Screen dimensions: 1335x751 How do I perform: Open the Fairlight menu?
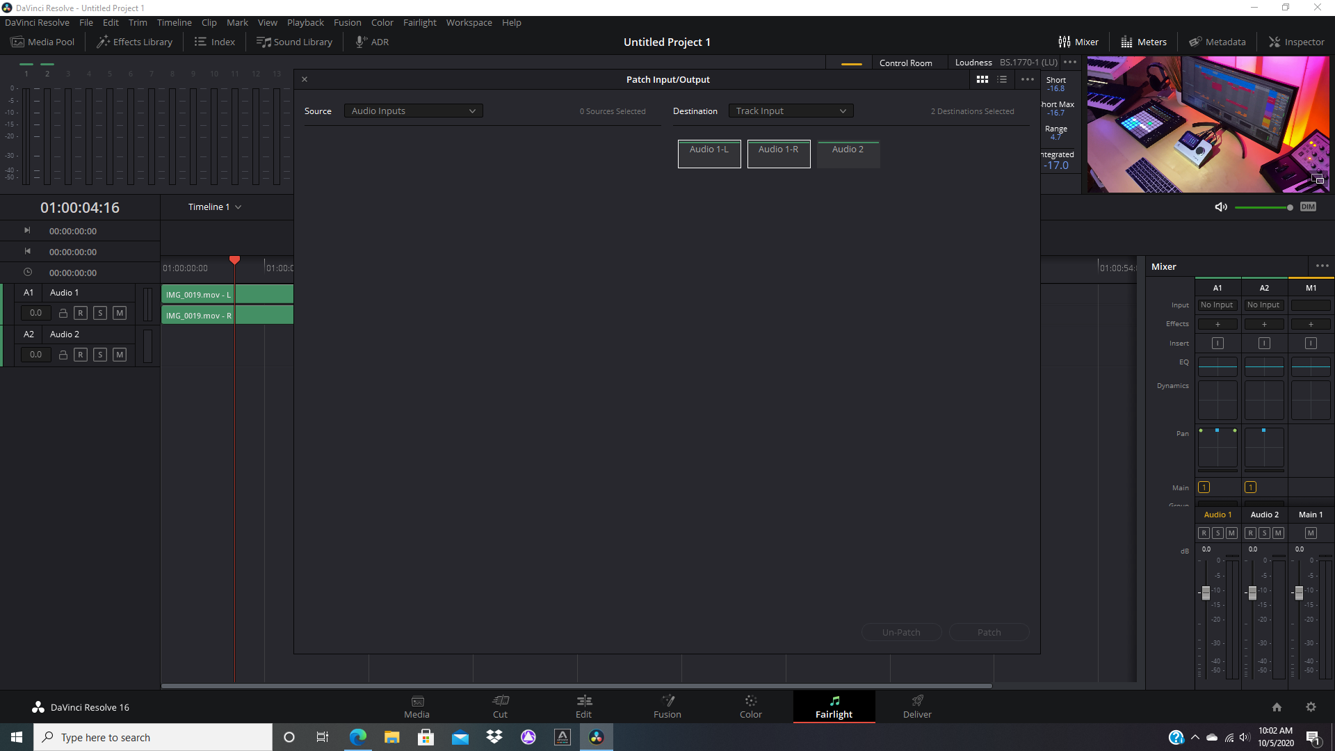tap(419, 22)
